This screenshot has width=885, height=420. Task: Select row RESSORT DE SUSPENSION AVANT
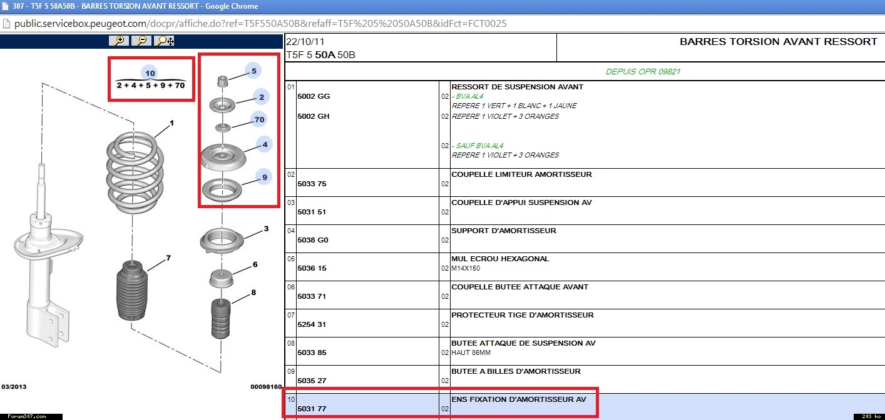click(x=585, y=124)
